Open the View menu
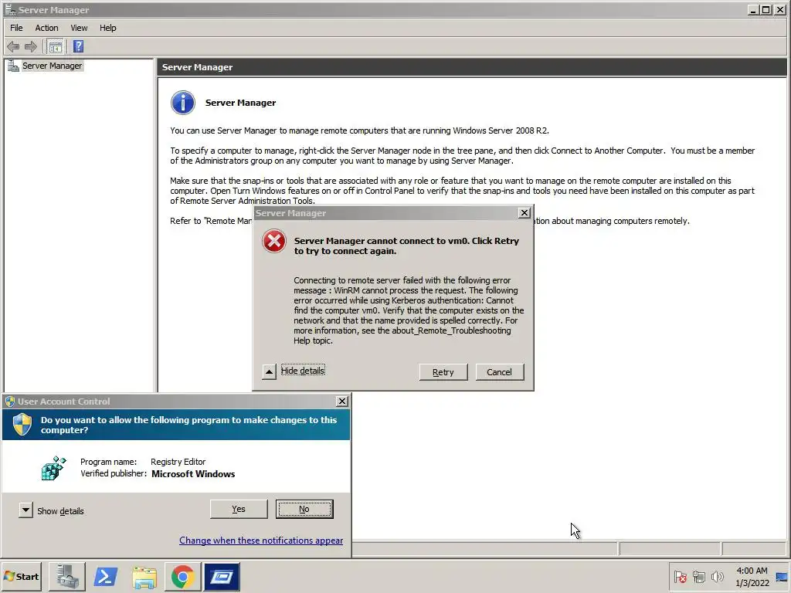 click(79, 28)
